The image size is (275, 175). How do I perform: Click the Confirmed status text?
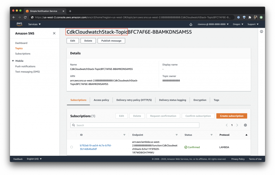point(194,147)
